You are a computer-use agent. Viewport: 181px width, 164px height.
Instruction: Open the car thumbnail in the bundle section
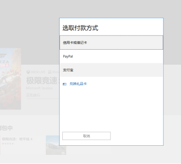click(x=56, y=145)
